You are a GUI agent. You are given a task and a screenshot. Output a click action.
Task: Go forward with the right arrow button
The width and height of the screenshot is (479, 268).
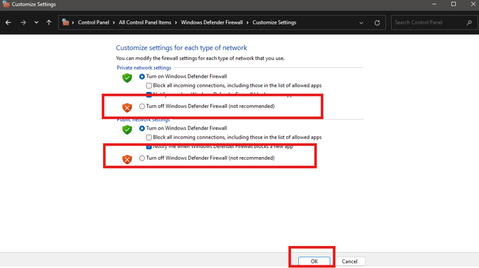pyautogui.click(x=23, y=22)
